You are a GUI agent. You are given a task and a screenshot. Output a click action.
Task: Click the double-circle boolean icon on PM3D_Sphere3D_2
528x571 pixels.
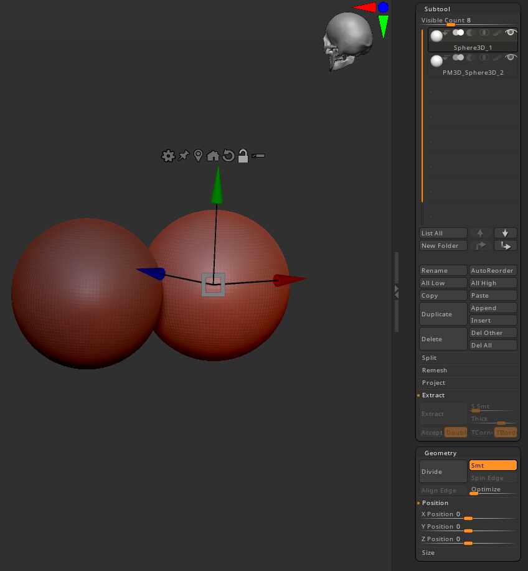[458, 57]
